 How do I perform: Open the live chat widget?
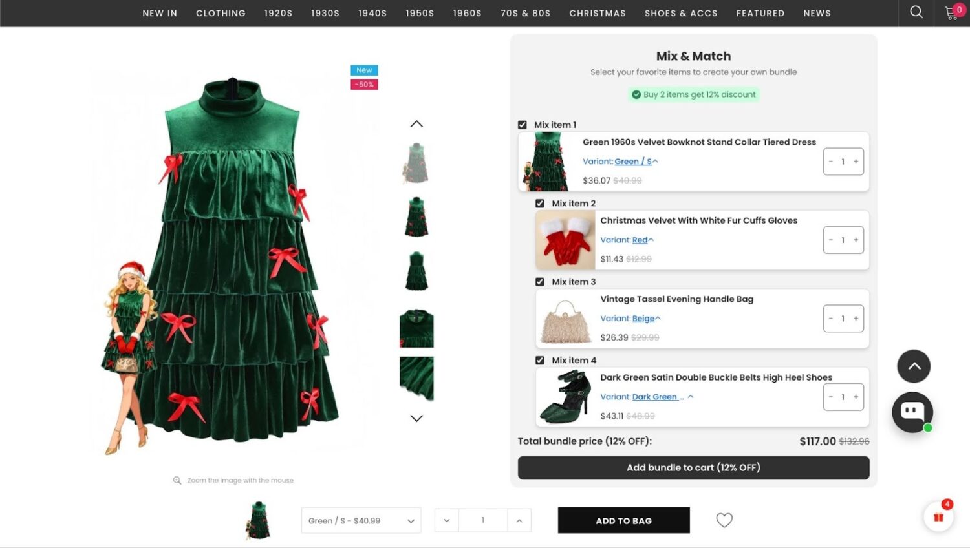912,412
